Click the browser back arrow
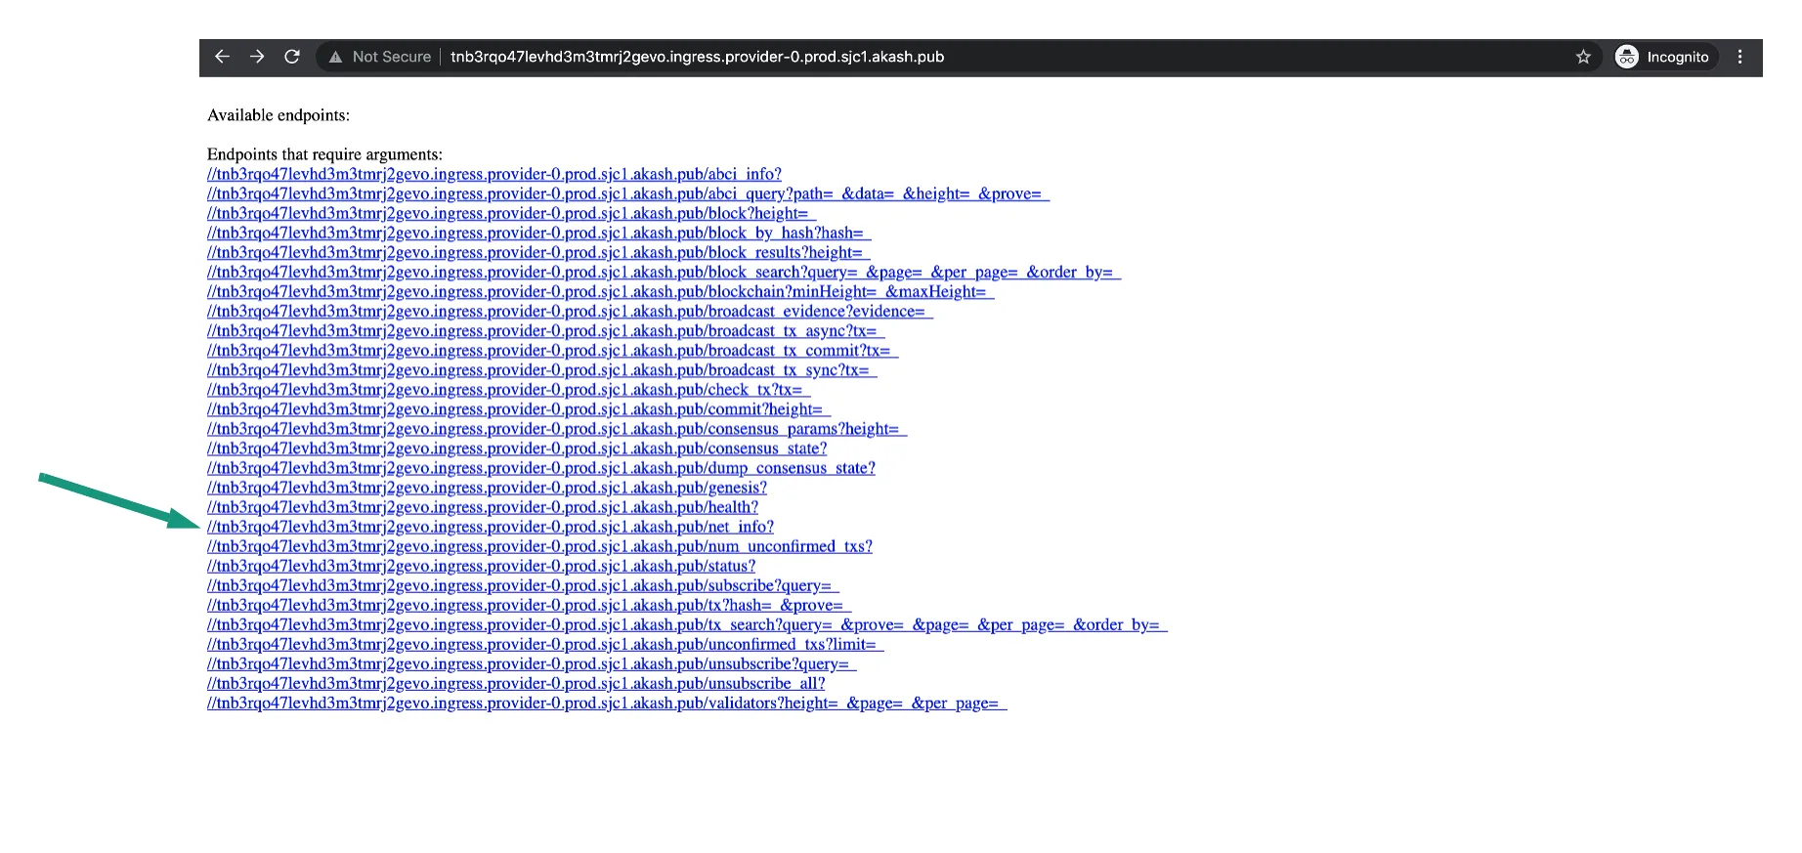 pos(222,57)
